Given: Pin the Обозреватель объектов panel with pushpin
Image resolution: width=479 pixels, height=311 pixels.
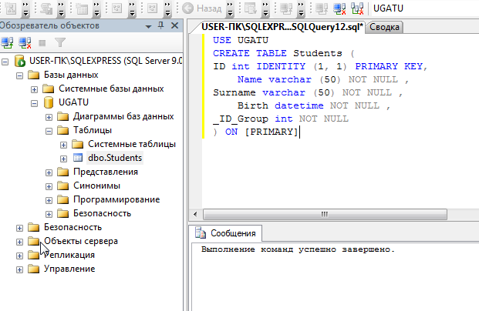Looking at the screenshot, I should (x=161, y=25).
